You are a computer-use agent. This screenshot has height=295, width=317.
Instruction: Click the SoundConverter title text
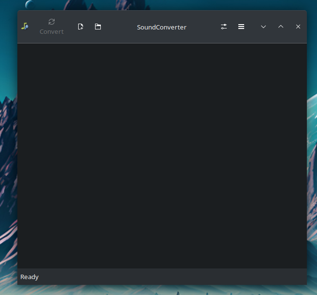click(162, 28)
